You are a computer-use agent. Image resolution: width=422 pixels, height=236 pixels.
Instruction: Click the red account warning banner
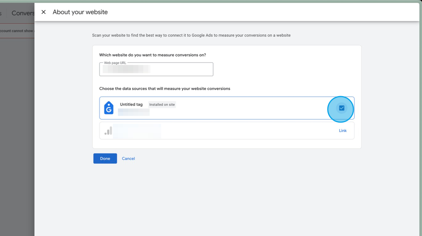[17, 31]
